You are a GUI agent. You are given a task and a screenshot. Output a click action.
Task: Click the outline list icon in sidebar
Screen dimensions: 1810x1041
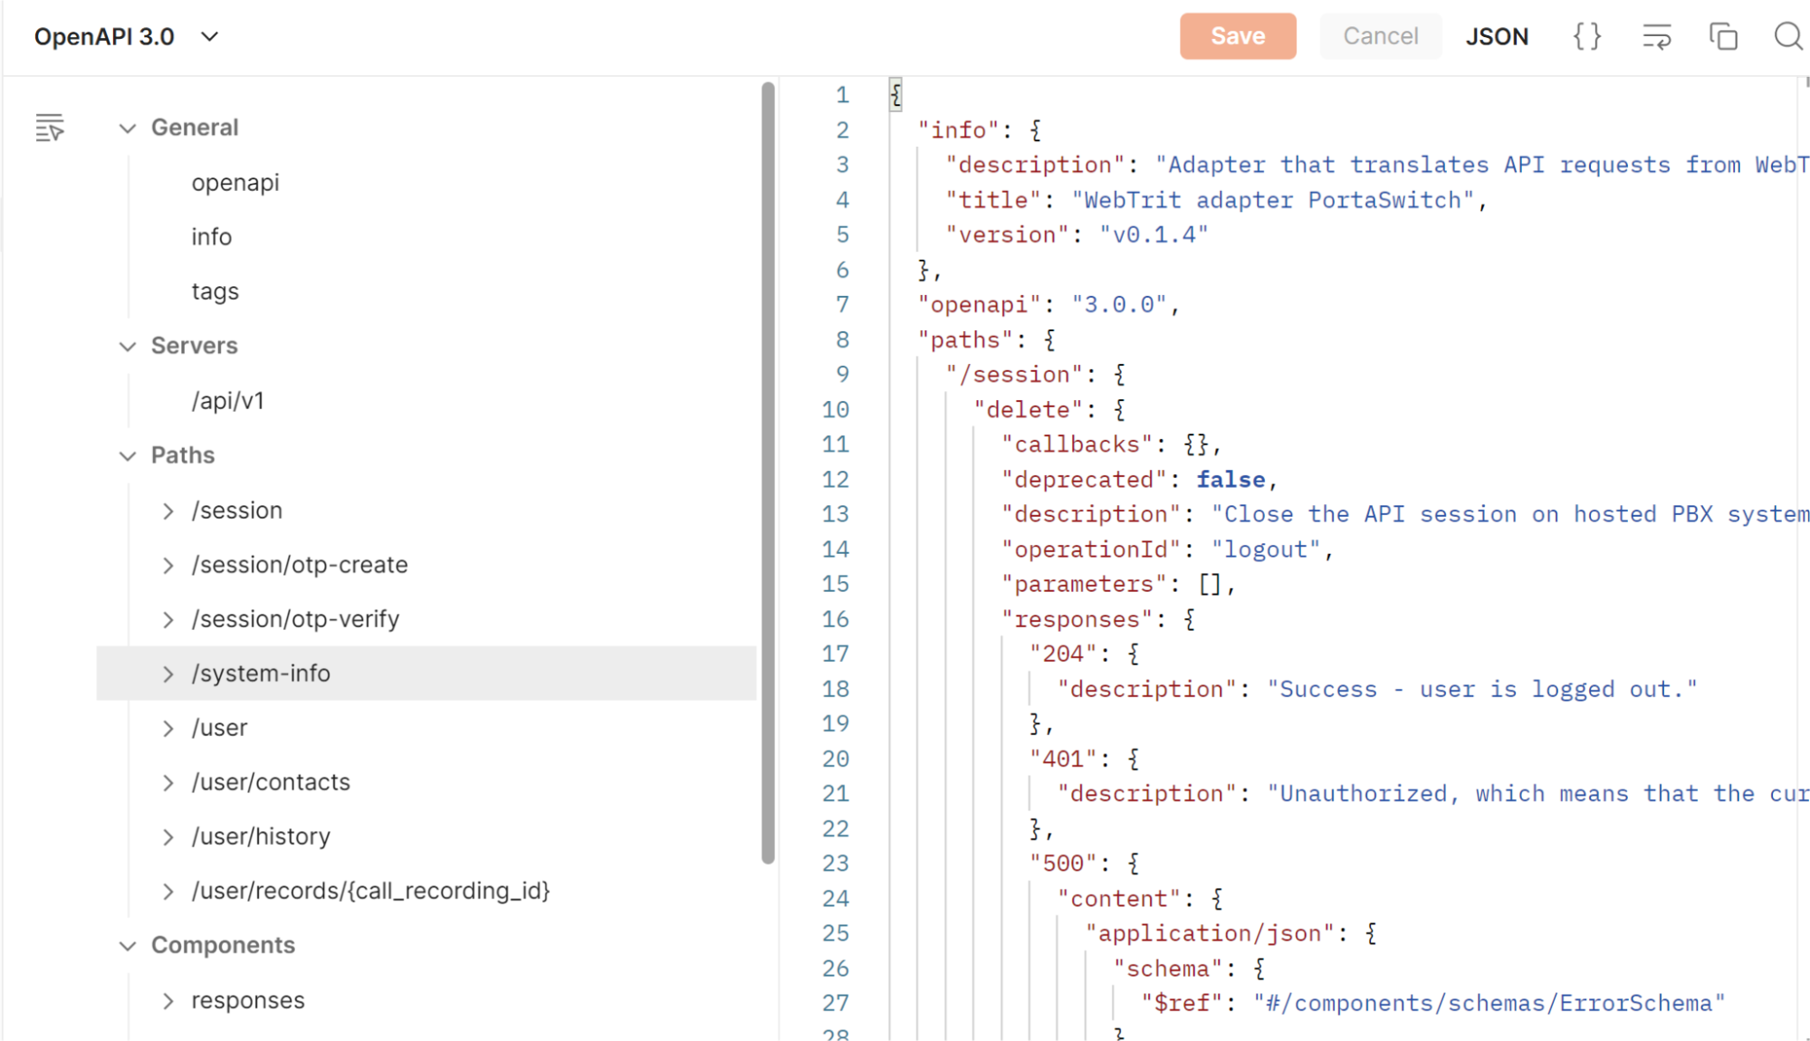[x=50, y=128]
